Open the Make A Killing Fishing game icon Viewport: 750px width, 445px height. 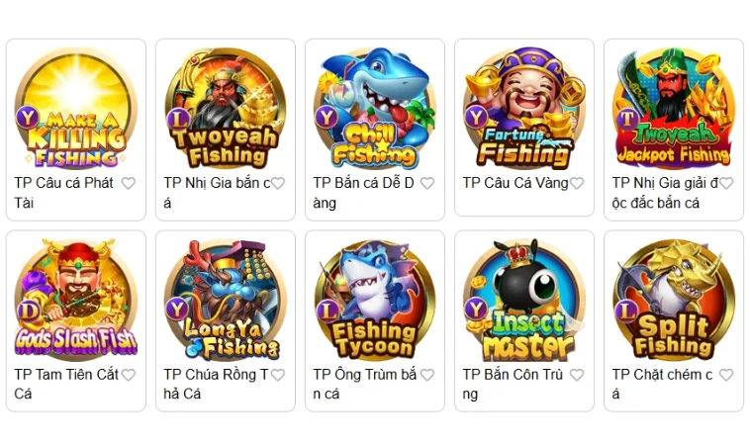[76, 108]
